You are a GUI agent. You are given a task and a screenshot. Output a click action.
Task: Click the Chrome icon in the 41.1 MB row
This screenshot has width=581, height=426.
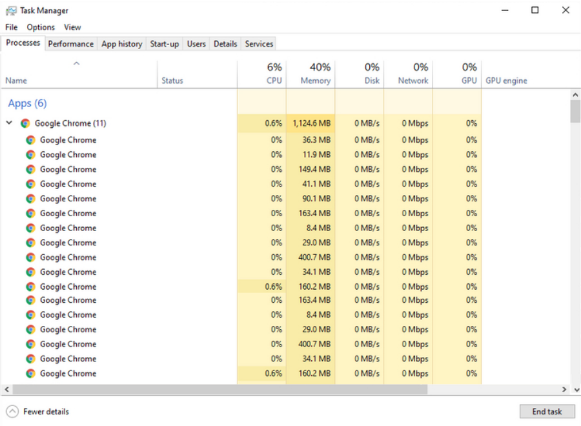30,184
